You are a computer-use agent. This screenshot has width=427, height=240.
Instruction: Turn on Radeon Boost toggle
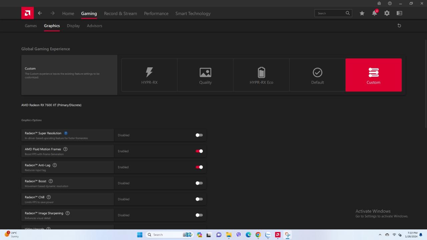[x=199, y=183]
